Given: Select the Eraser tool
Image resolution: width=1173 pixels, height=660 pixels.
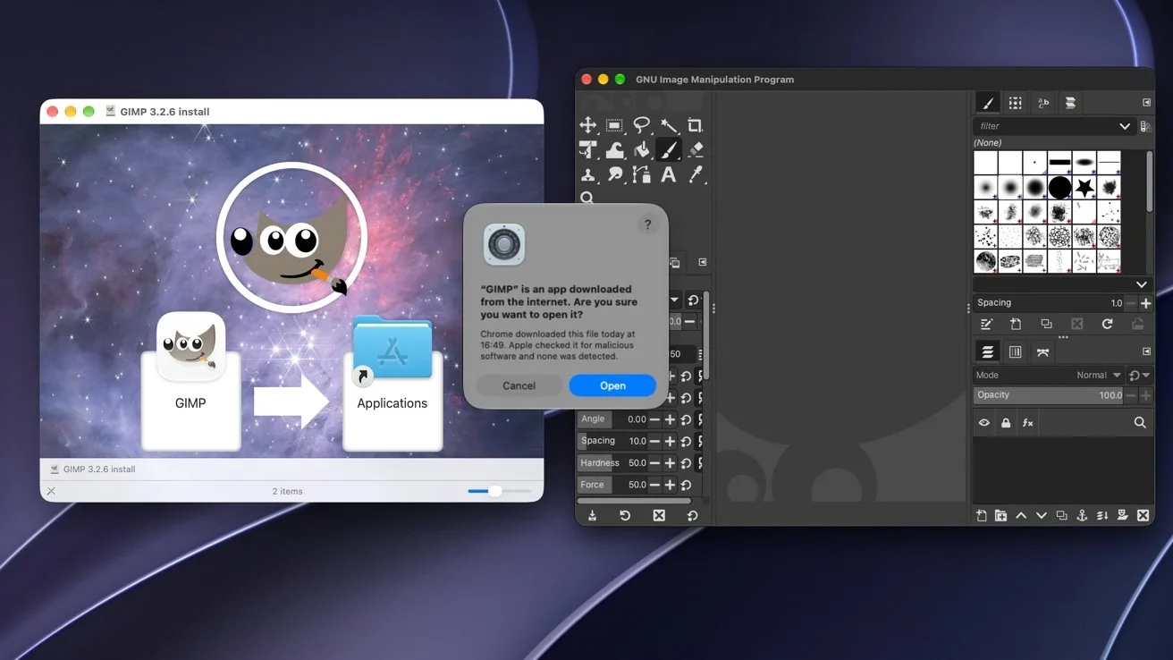Looking at the screenshot, I should click(696, 149).
